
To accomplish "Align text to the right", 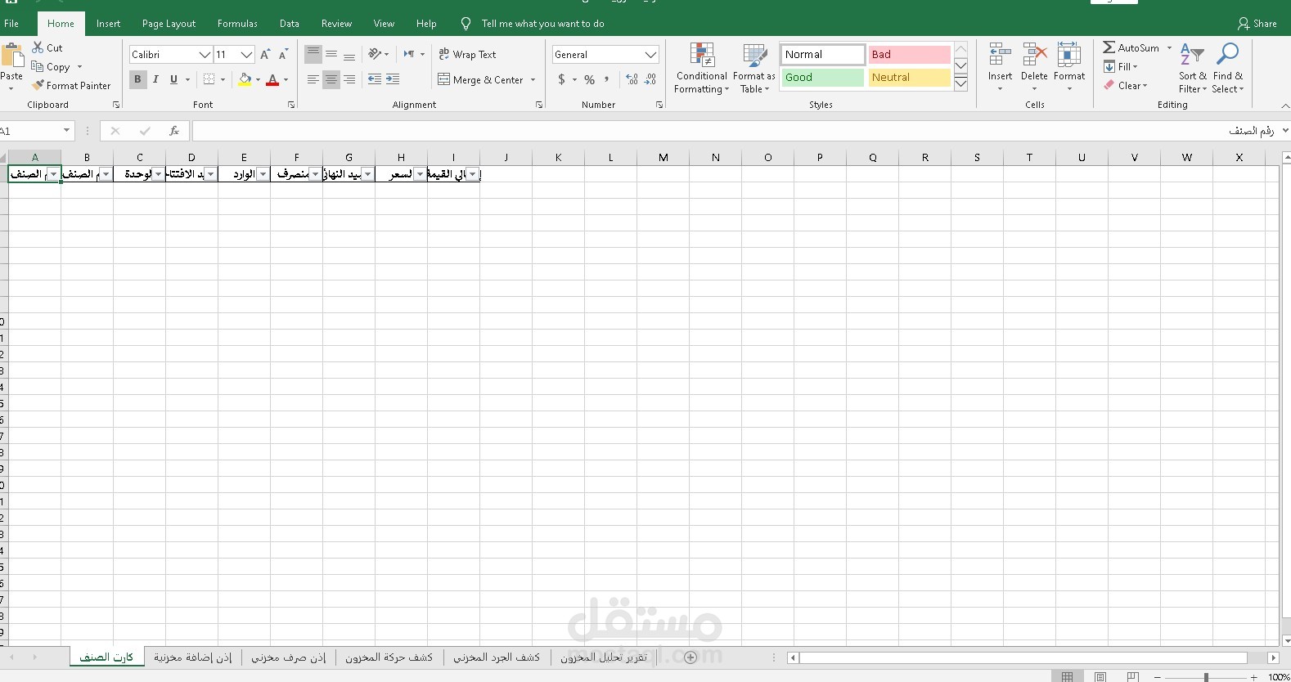I will coord(349,79).
